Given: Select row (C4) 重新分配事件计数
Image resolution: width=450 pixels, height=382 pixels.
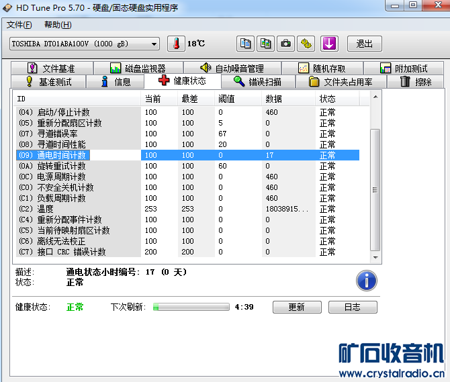Looking at the screenshot, I should coord(187,220).
